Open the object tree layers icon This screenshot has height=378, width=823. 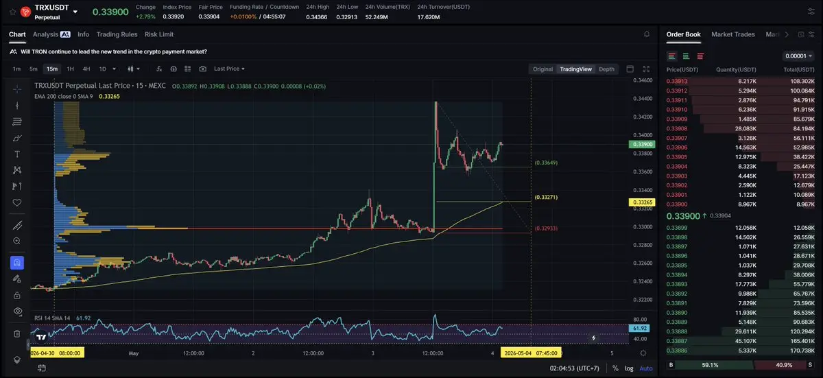coord(17,360)
